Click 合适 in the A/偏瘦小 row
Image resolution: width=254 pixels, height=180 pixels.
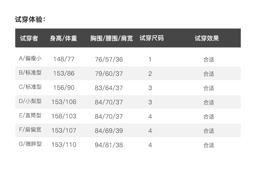[209, 60]
